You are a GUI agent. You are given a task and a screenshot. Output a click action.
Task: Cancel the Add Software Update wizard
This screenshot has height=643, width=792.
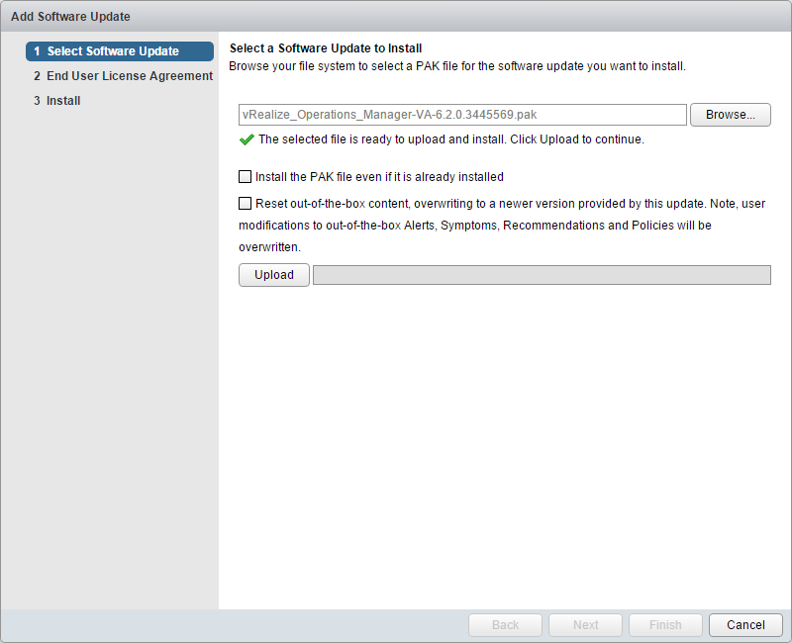pos(745,625)
